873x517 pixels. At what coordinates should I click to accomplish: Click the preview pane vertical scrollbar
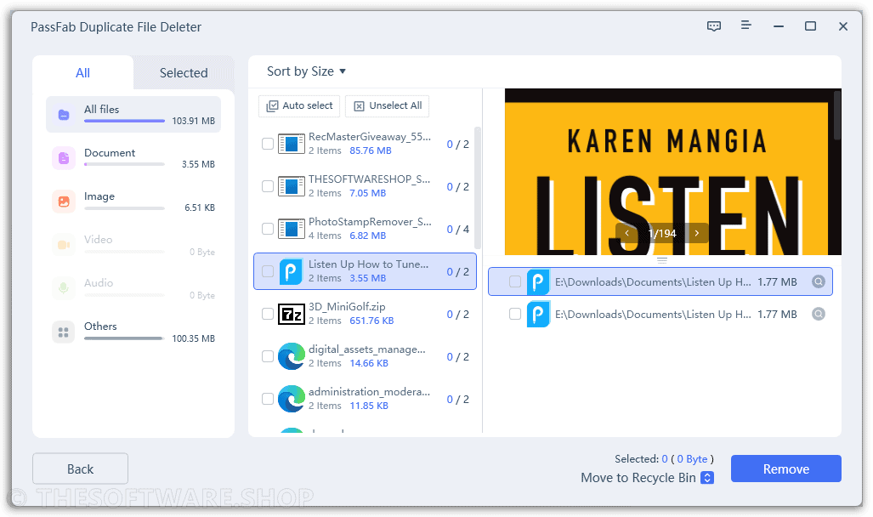[836, 116]
